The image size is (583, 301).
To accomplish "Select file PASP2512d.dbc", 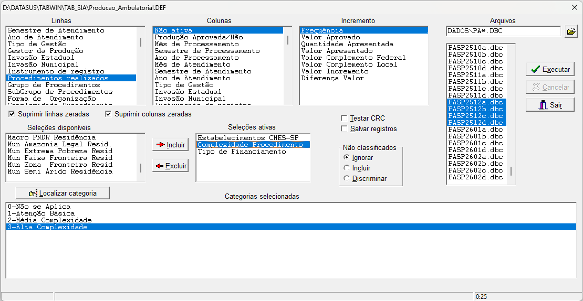I will click(x=477, y=123).
